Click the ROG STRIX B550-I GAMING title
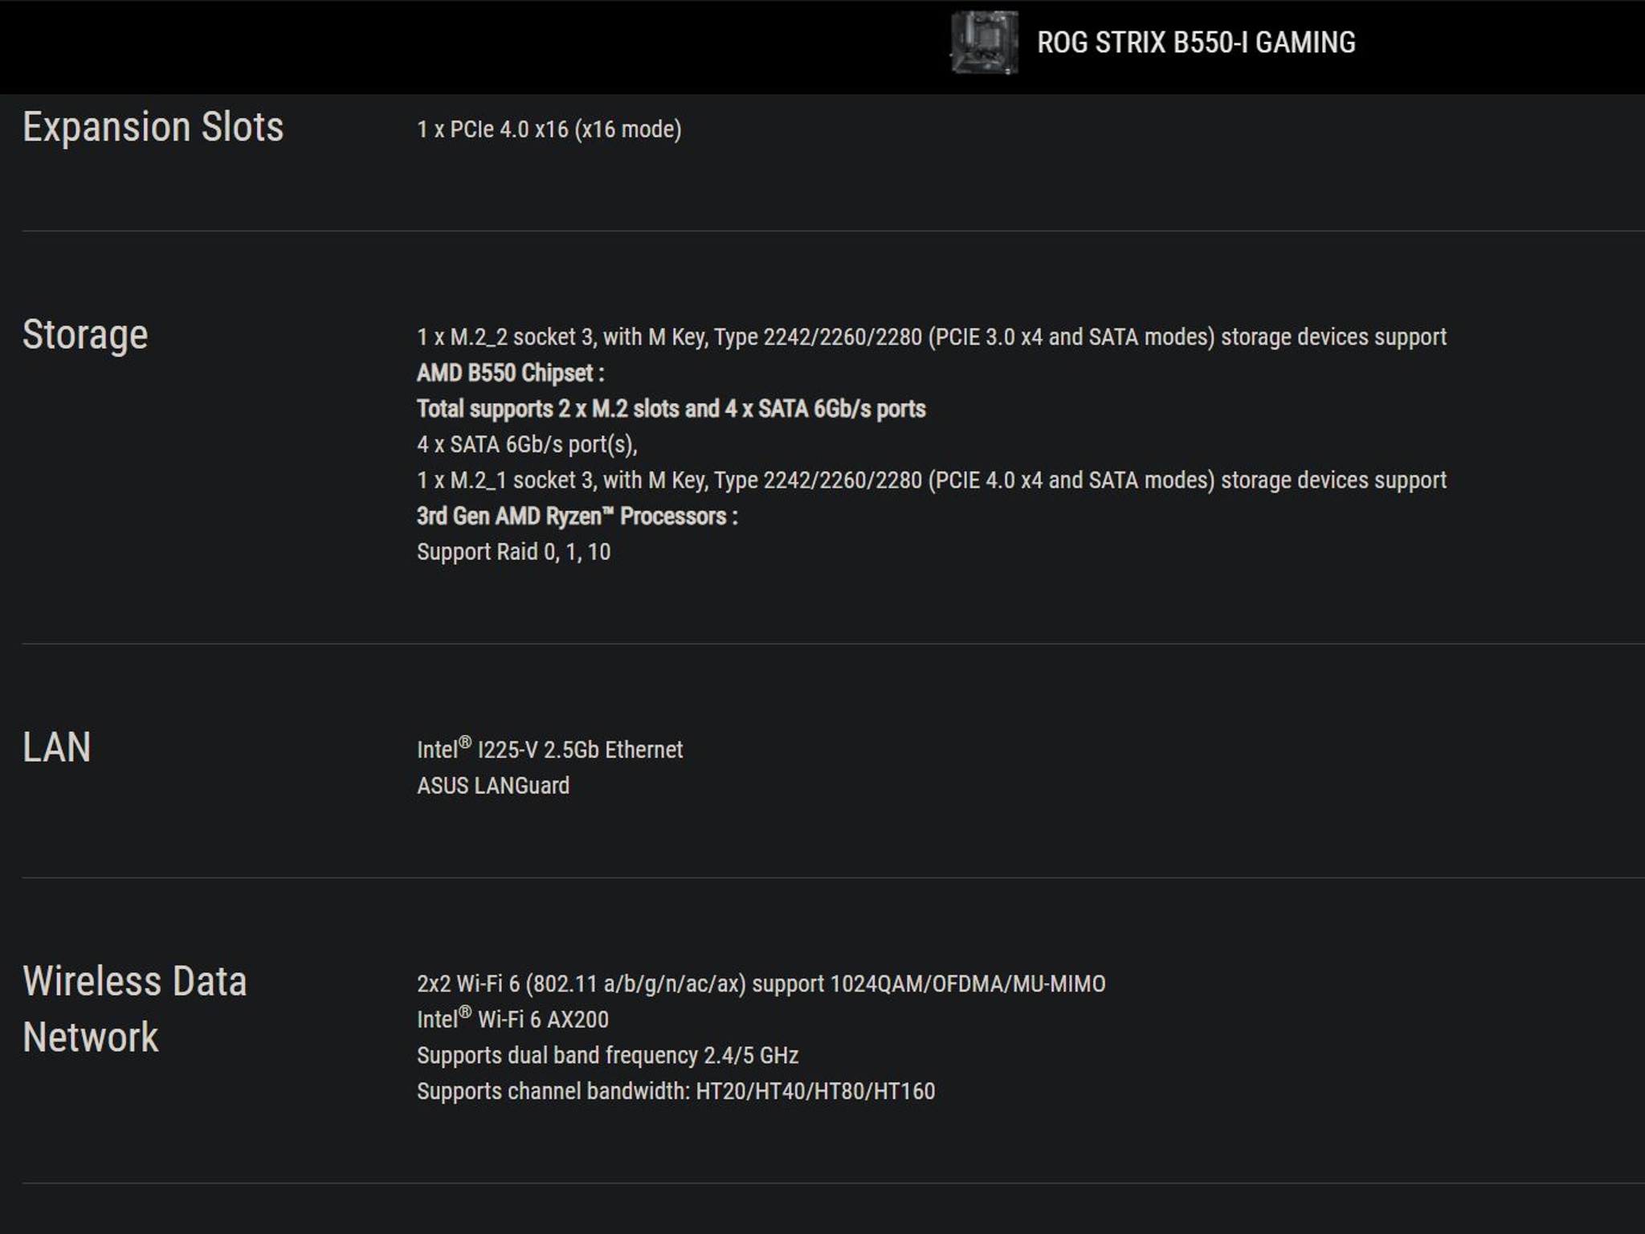The width and height of the screenshot is (1645, 1234). tap(1195, 43)
